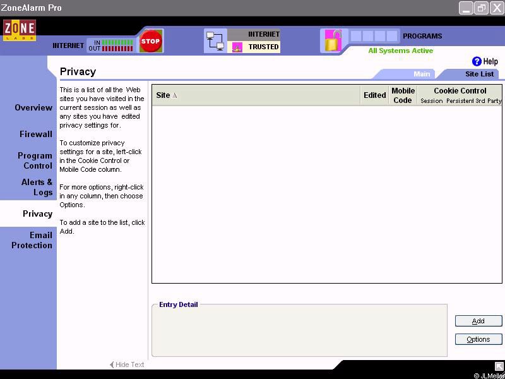Click the padlock Internet Lock icon
The height and width of the screenshot is (379, 505).
[333, 40]
